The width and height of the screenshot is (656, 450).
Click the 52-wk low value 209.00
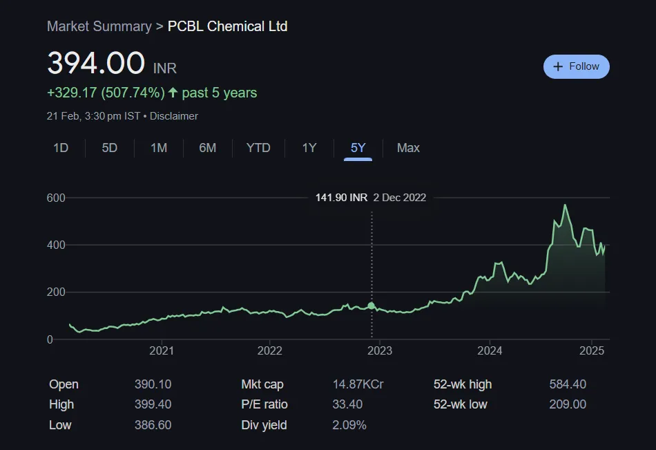(568, 404)
